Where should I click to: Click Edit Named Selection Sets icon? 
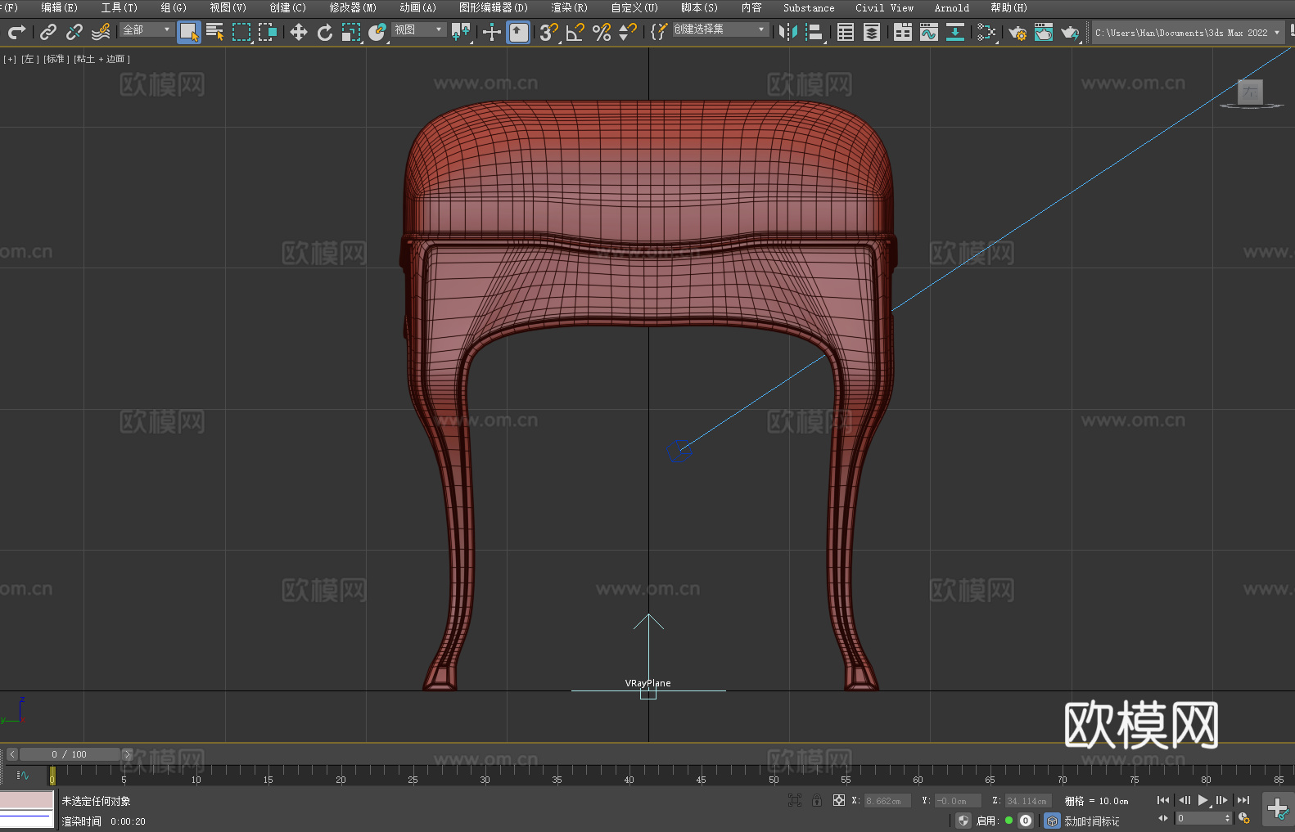tap(658, 32)
